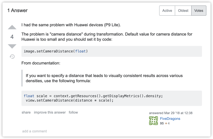
Task: Click the bronze badge dot icon
Action: pyautogui.click(x=166, y=123)
